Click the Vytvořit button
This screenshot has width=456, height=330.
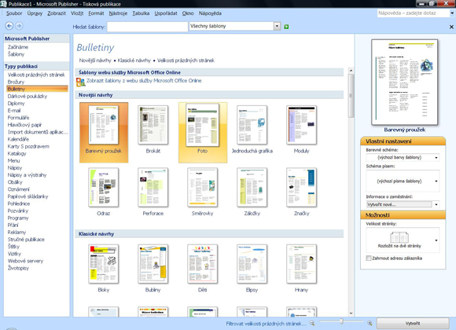pyautogui.click(x=413, y=323)
